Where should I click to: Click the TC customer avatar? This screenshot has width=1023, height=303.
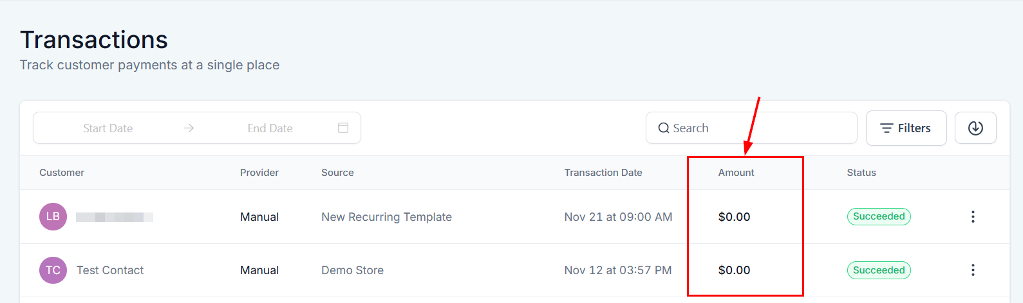tap(53, 270)
